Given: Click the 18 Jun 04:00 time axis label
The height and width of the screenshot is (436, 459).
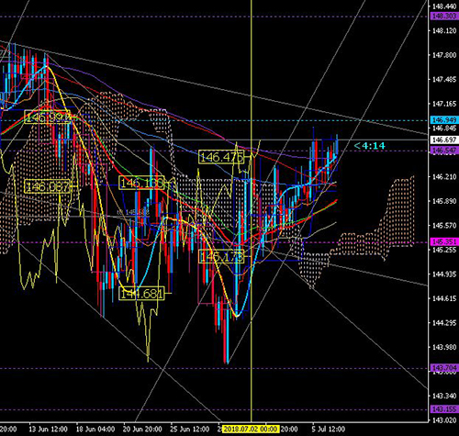Looking at the screenshot, I should [95, 429].
